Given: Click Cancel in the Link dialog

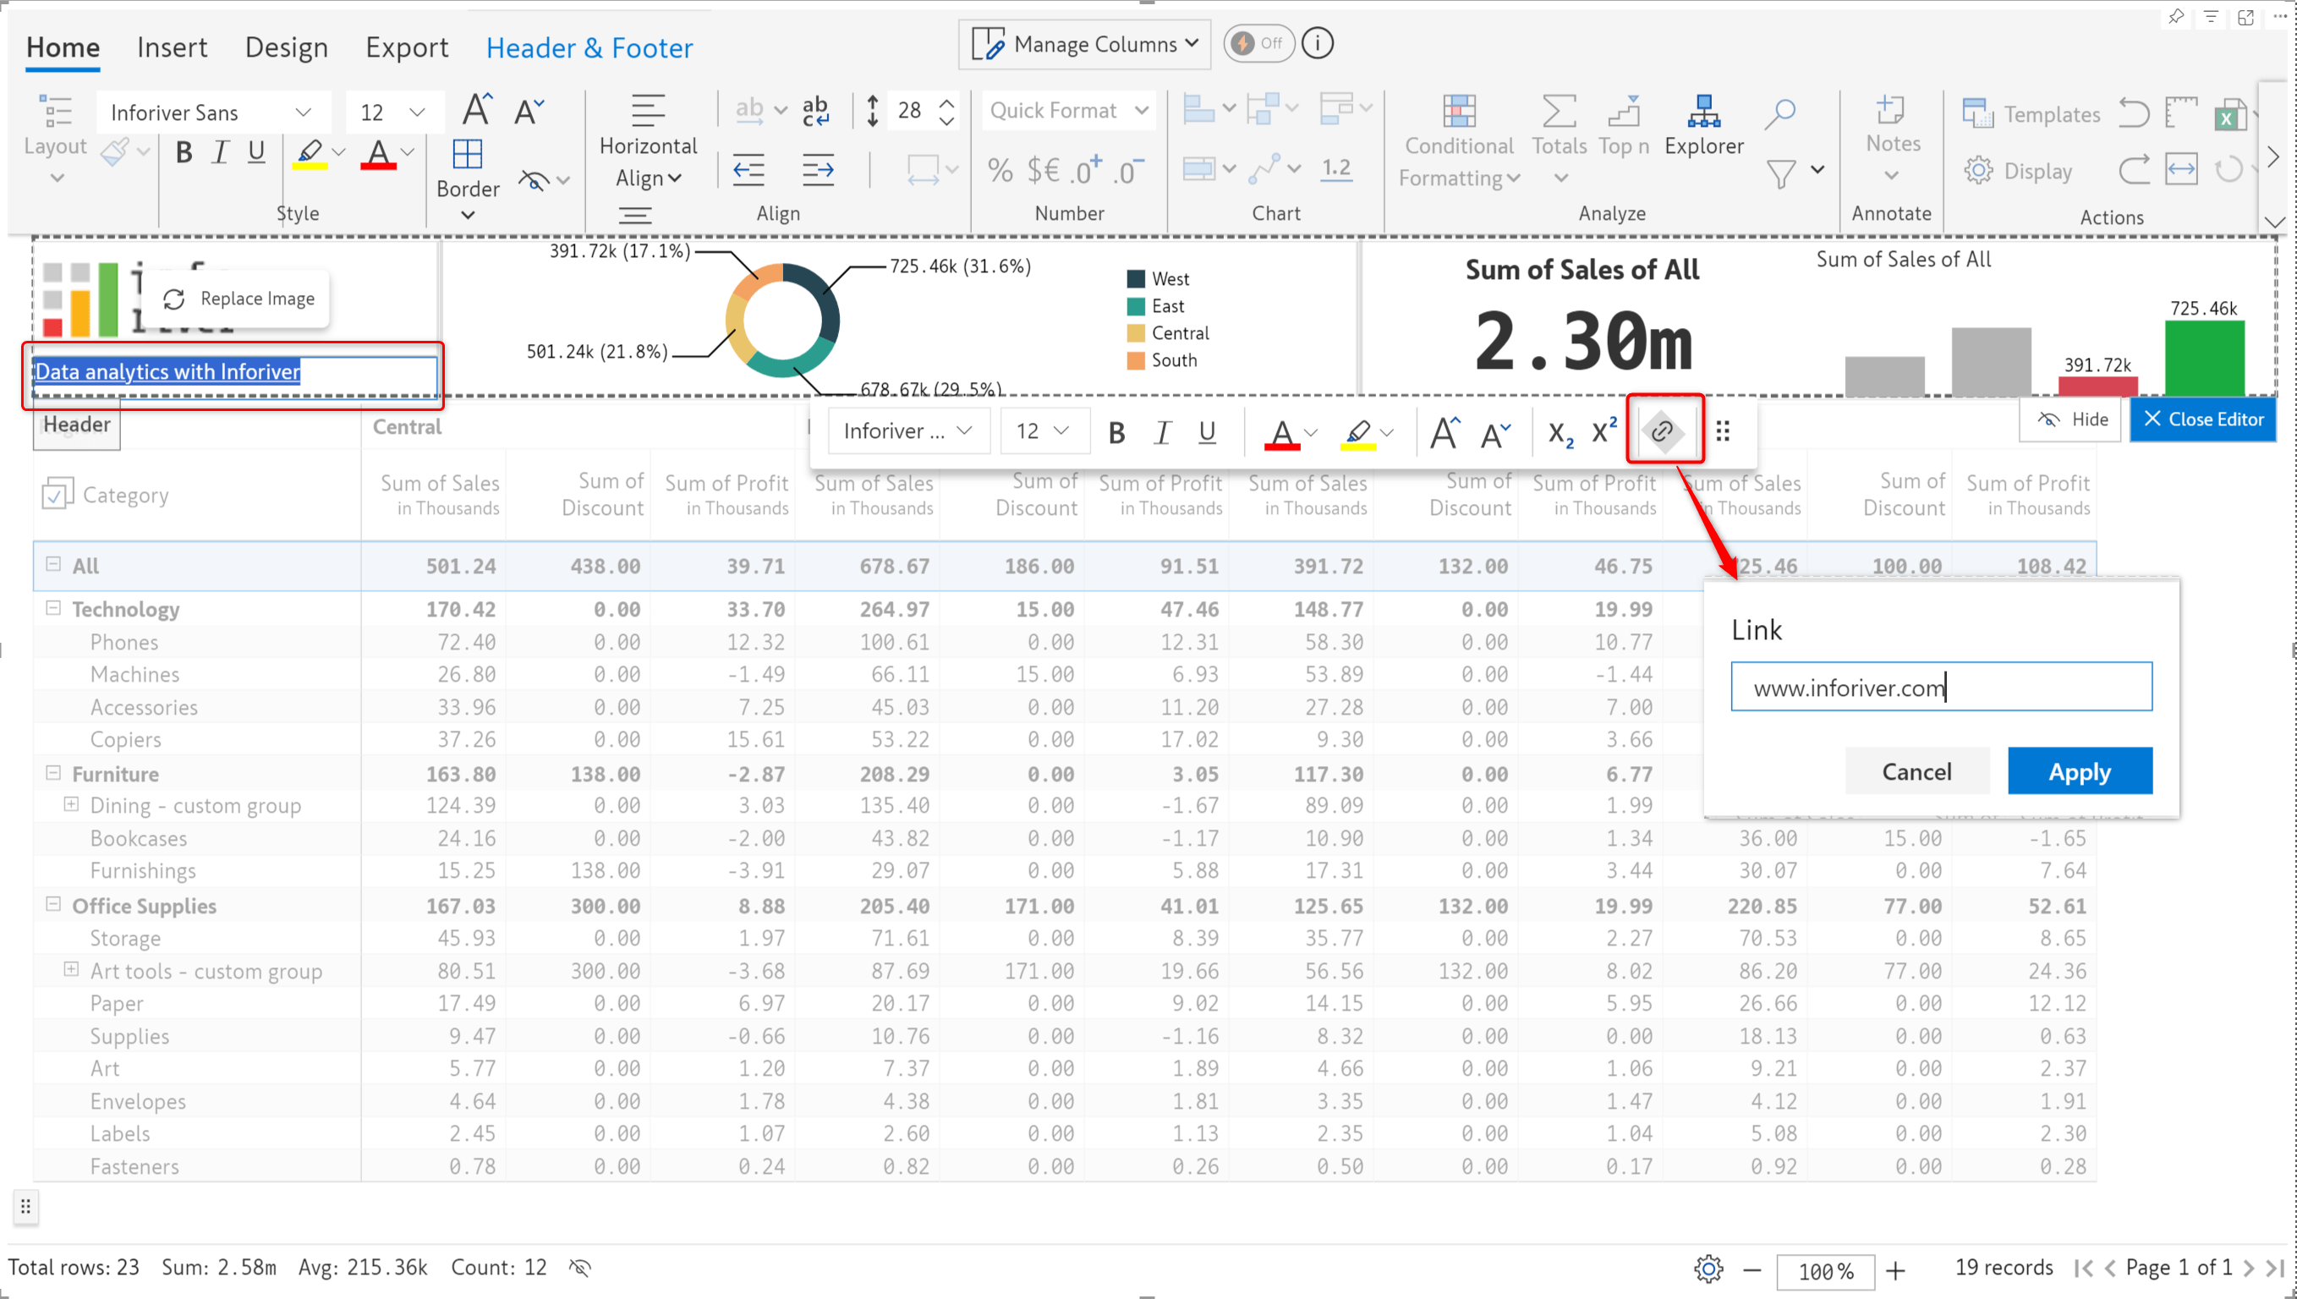Looking at the screenshot, I should (1916, 772).
